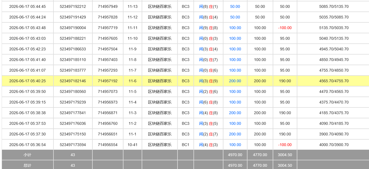Click result 闲(0) 庄(6)
Screen dimensions: 369x169
[208, 70]
